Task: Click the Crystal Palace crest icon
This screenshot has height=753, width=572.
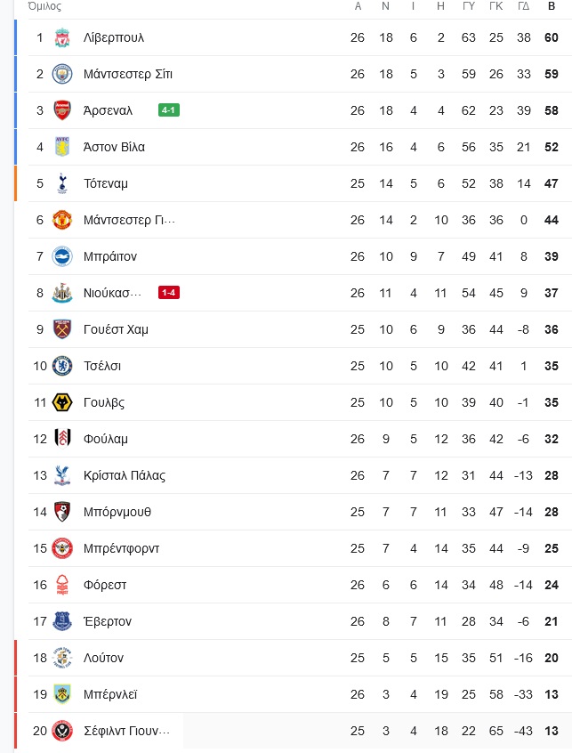Action: pyautogui.click(x=61, y=475)
